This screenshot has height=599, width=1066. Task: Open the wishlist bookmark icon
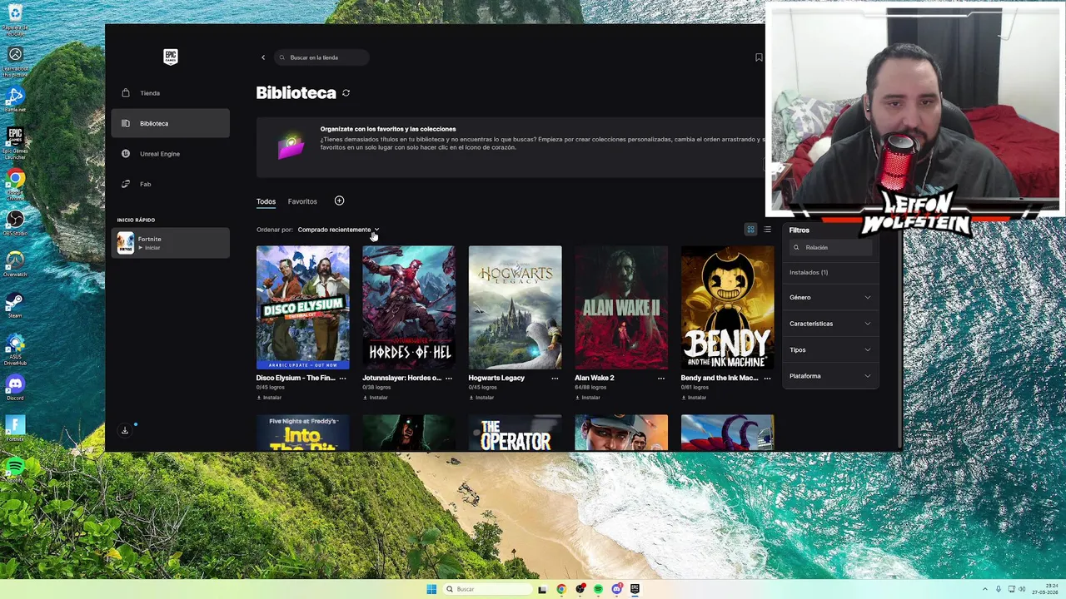(759, 57)
